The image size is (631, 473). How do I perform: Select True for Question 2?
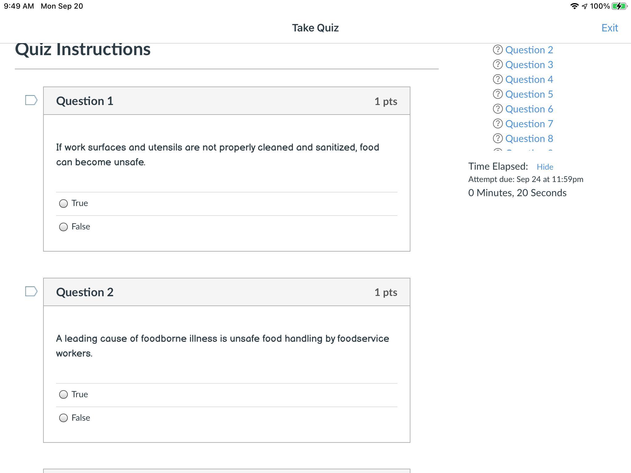tap(63, 394)
